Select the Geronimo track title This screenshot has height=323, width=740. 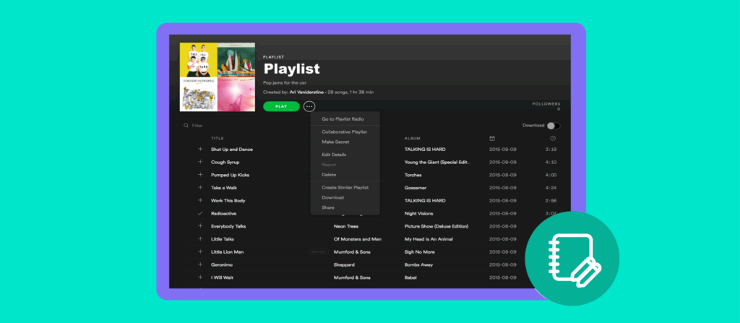point(221,264)
